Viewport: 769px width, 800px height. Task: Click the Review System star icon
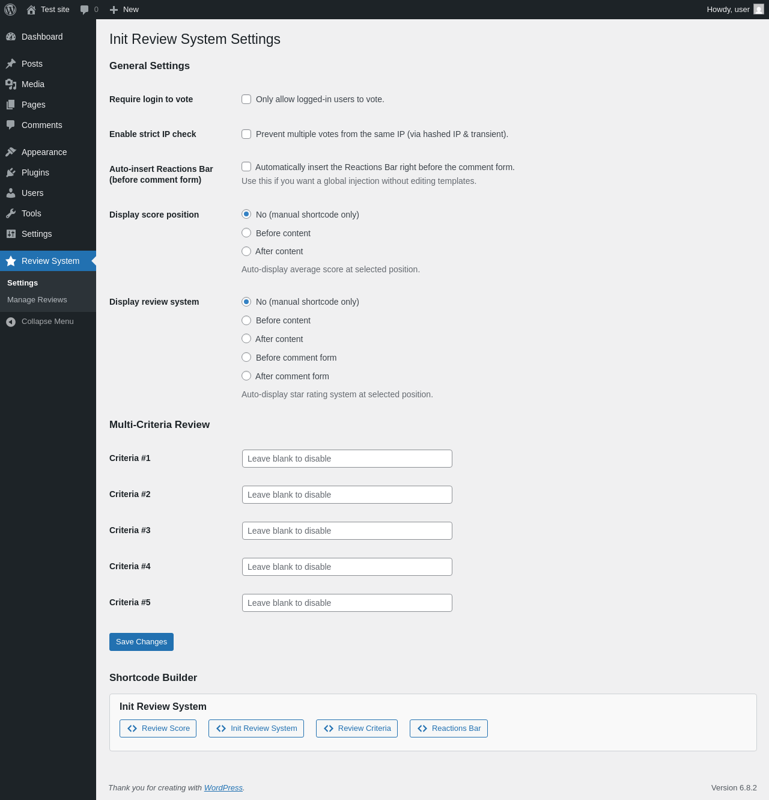(11, 261)
